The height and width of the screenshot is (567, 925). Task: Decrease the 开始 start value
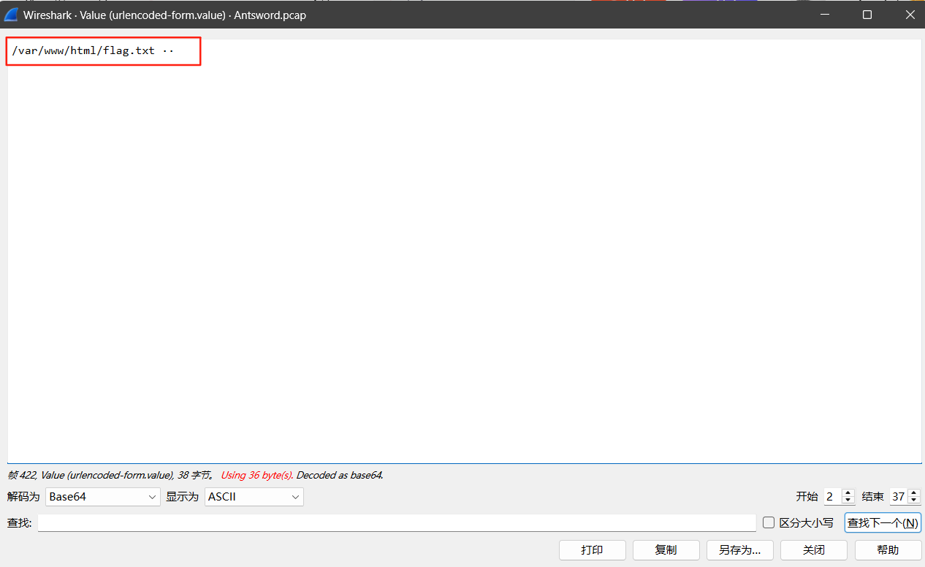tap(848, 501)
